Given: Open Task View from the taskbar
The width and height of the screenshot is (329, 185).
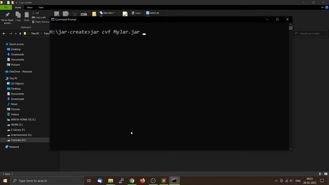Looking at the screenshot, I should point(89,180).
